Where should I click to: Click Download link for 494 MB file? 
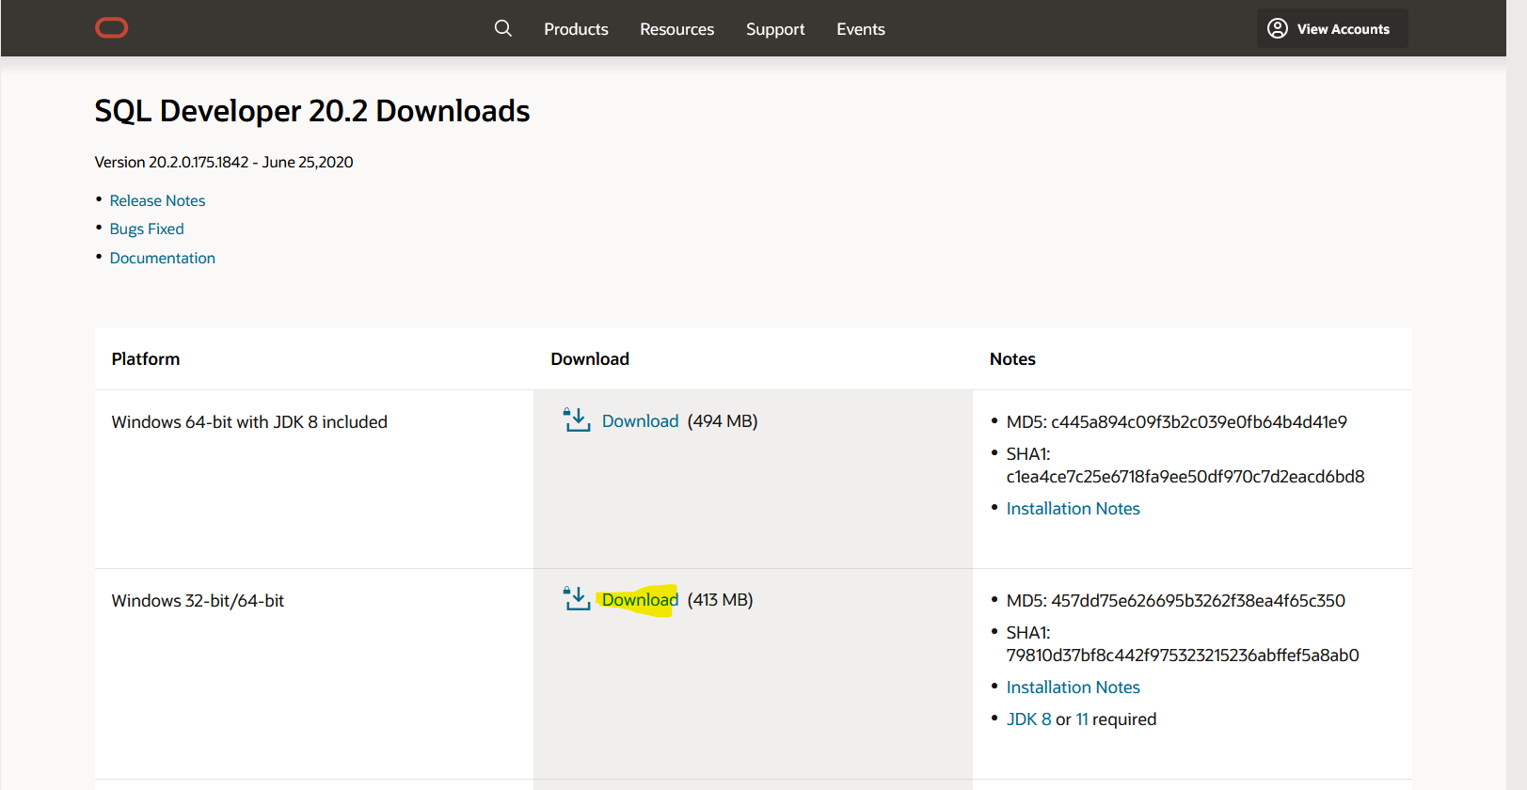point(640,421)
